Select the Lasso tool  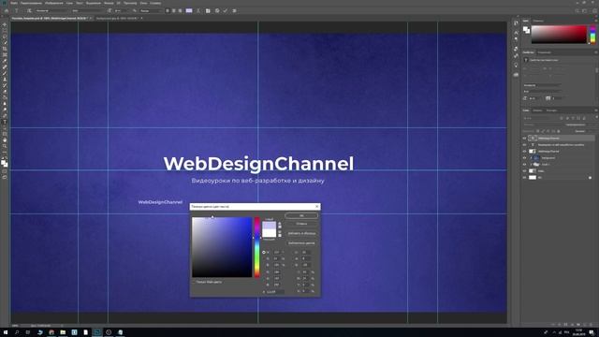pos(5,37)
